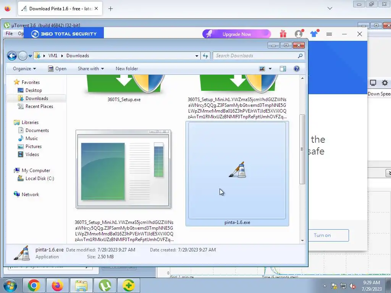The width and height of the screenshot is (391, 293).
Task: Open the Windows Start menu
Action: (10, 285)
